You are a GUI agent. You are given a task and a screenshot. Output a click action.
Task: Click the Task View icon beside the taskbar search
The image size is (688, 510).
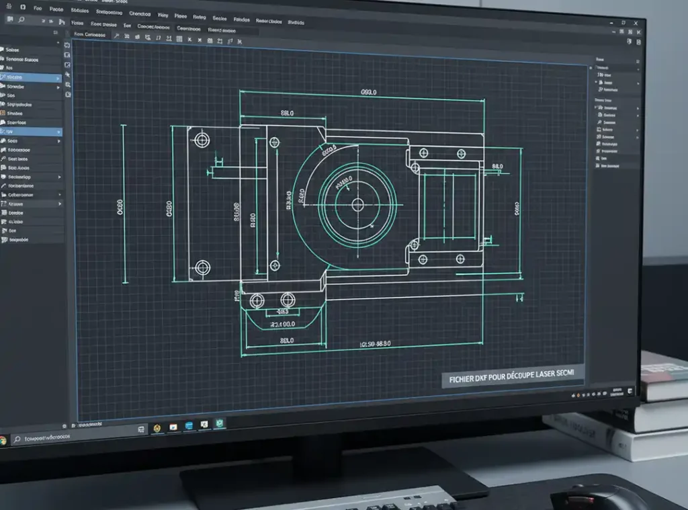pyautogui.click(x=142, y=430)
